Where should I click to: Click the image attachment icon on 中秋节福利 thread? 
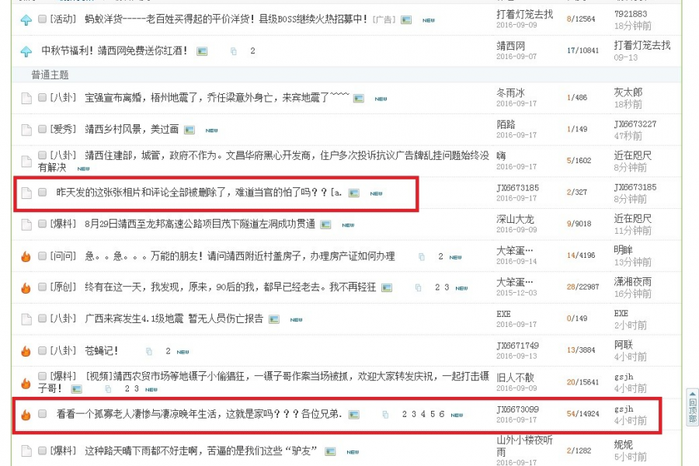pos(200,50)
